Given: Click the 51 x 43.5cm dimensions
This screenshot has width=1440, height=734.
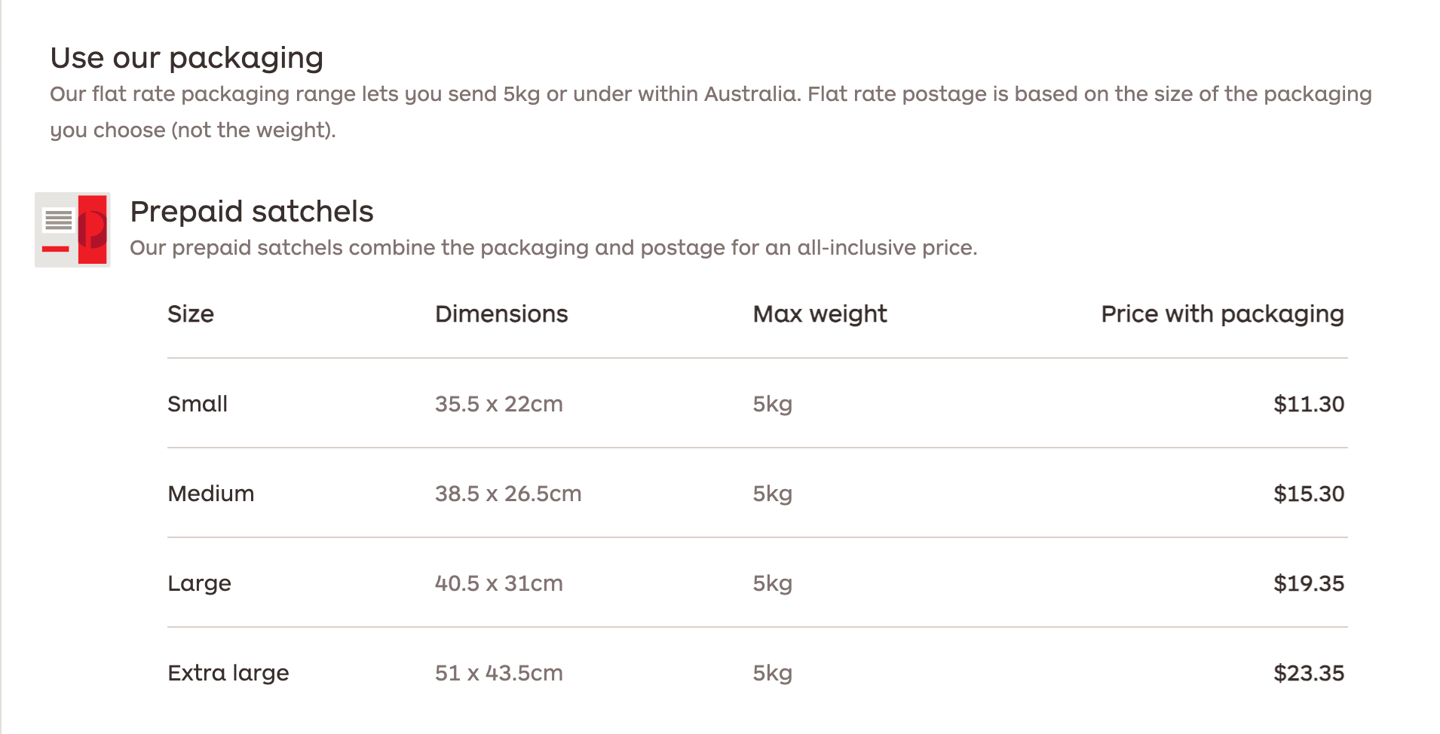Looking at the screenshot, I should point(499,673).
